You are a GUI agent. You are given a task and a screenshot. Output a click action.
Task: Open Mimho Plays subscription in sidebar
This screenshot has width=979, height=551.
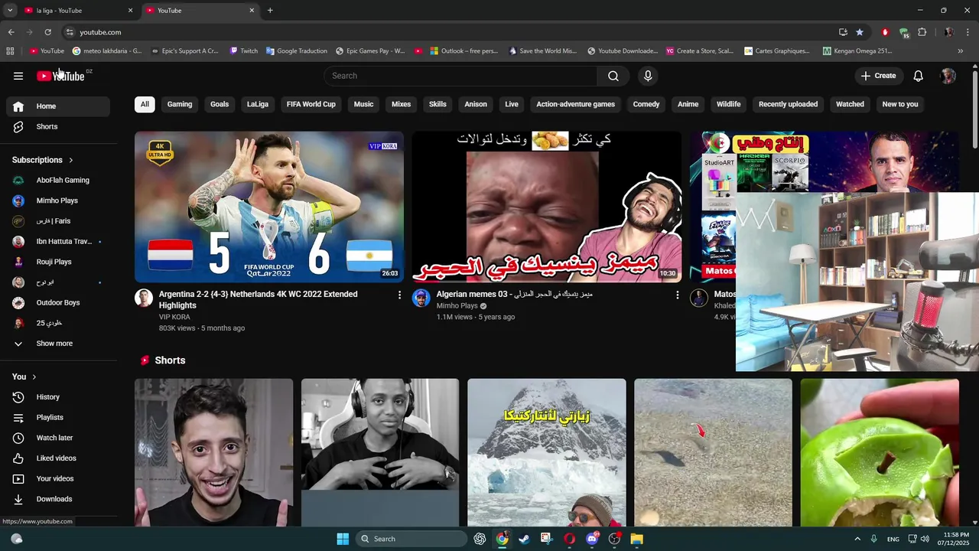pos(58,201)
